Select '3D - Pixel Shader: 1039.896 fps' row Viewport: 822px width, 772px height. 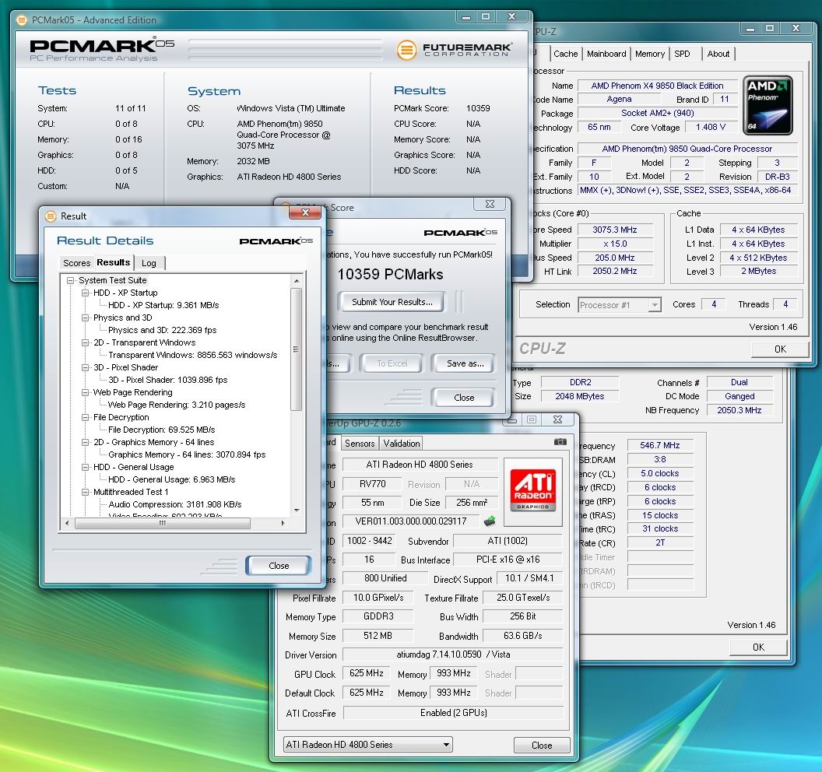167,380
